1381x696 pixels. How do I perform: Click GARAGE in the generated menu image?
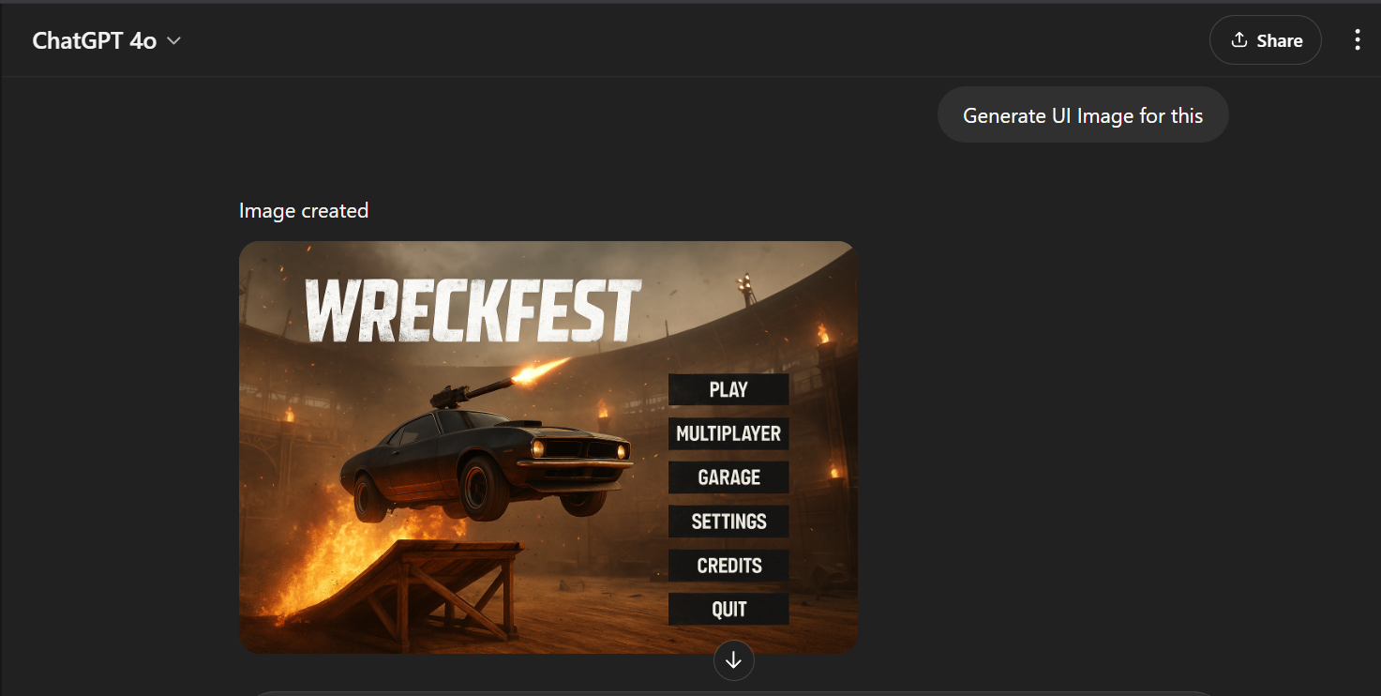728,477
